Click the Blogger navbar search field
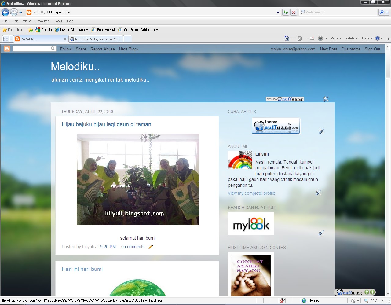The image size is (391, 305). click(32, 49)
